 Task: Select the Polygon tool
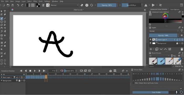click(x=2, y=25)
